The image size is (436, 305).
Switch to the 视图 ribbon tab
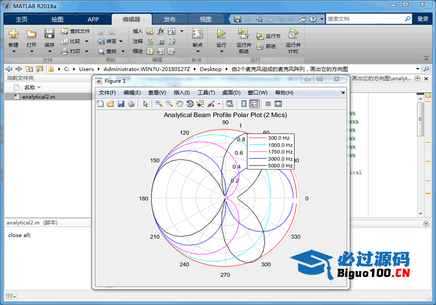tap(205, 19)
